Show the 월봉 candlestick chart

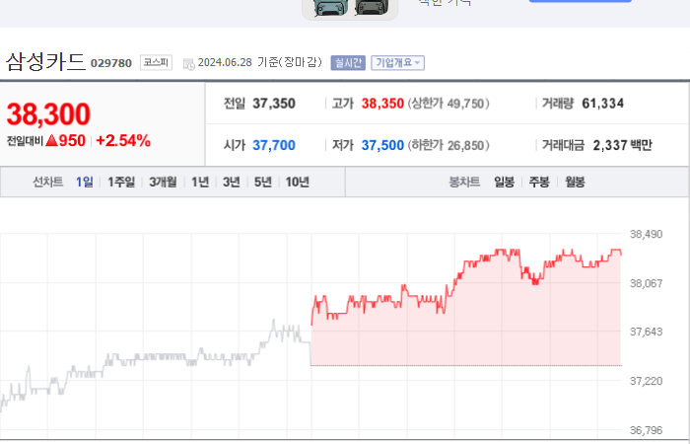[575, 182]
